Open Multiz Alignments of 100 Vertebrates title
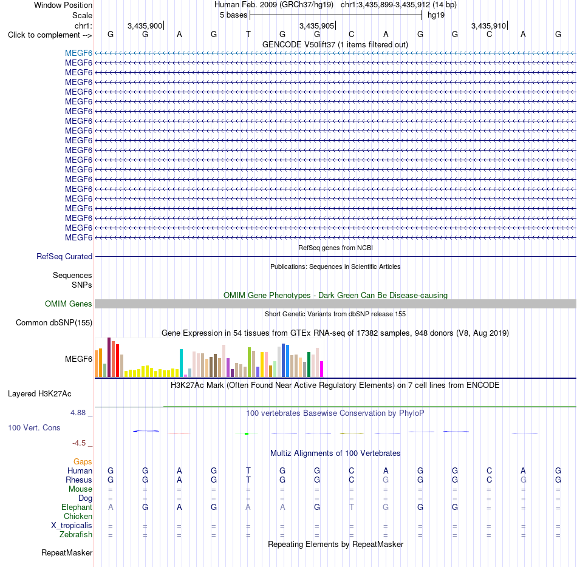 click(x=335, y=453)
